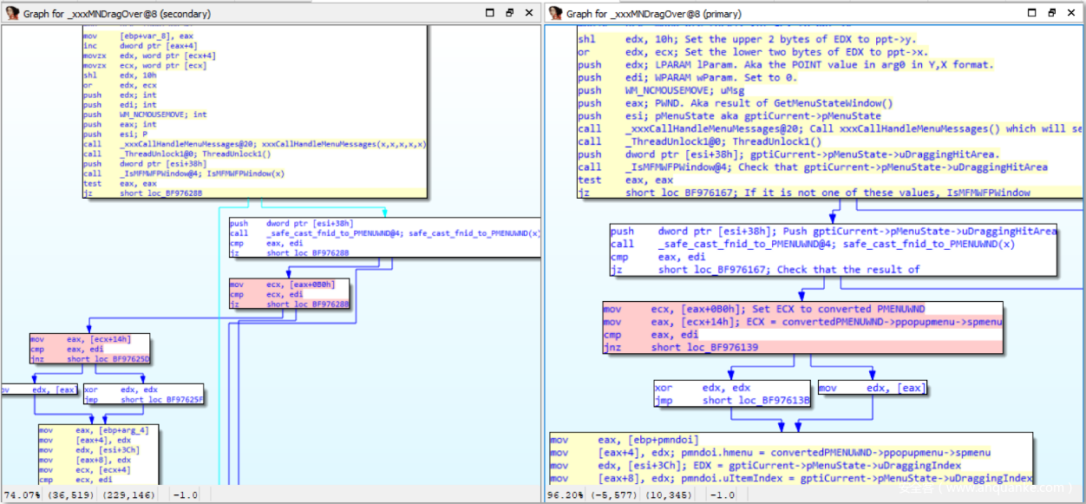The width and height of the screenshot is (1086, 504).
Task: Click the 74.07% zoom value in secondary status bar
Action: click(21, 494)
